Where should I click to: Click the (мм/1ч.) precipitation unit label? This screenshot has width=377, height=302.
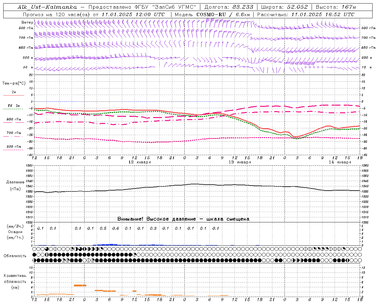point(15,237)
